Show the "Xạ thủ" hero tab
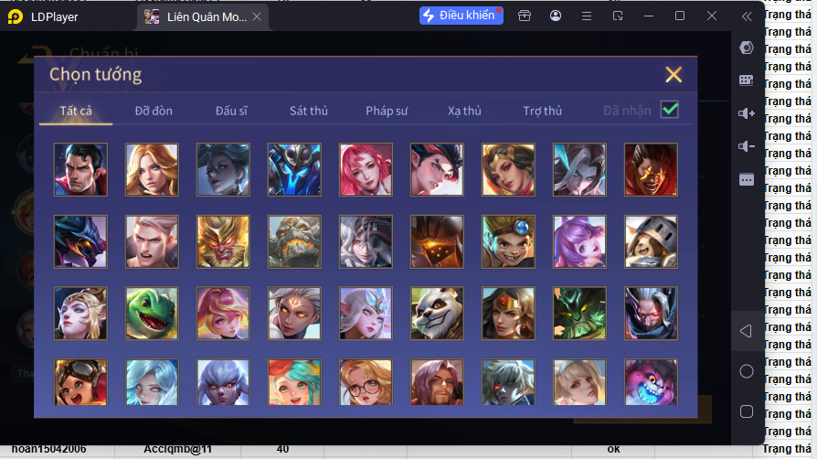 tap(464, 111)
